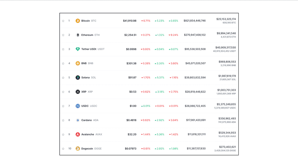The image size is (298, 168).
Task: Click the USDC name link
Action: coord(85,106)
